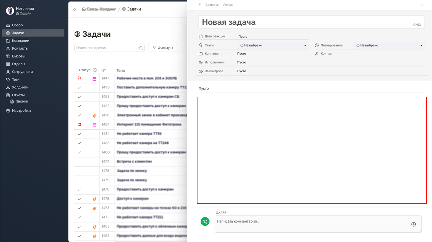432x242 pixels.
Task: Toggle the checkmark on task 1496
Action: (x=80, y=87)
